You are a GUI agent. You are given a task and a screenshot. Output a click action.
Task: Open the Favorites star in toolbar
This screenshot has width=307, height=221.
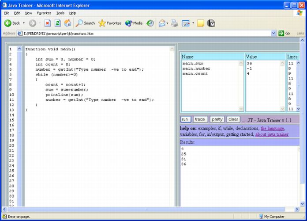click(109, 23)
